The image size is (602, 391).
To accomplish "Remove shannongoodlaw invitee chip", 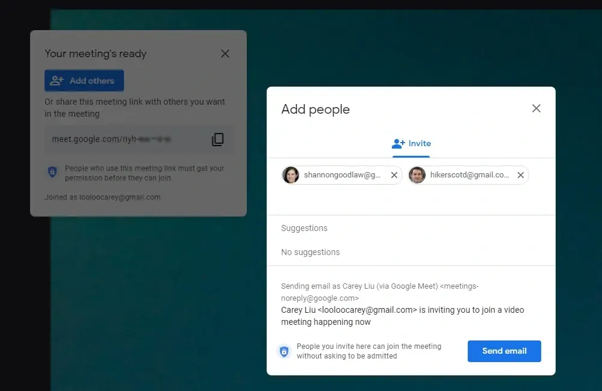I will click(x=394, y=175).
